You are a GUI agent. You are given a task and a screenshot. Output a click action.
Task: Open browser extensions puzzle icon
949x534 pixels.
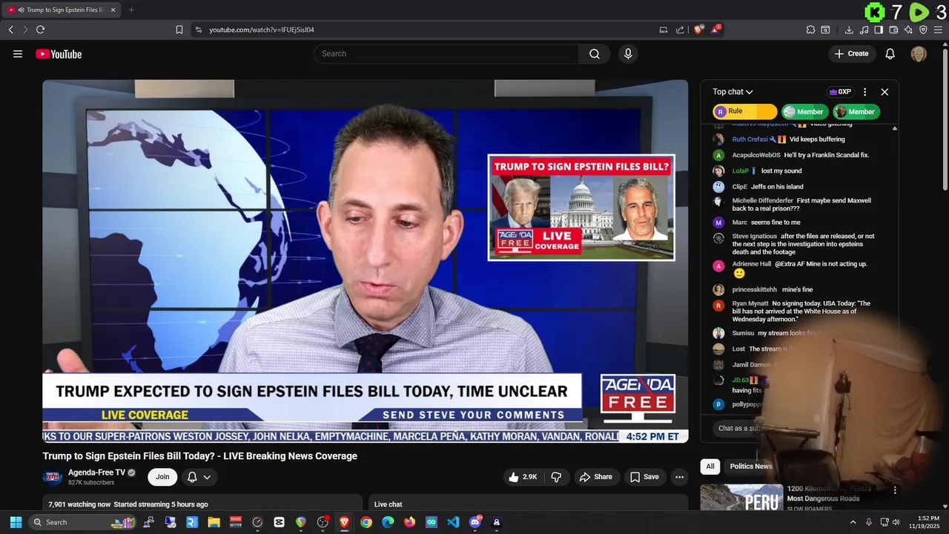point(810,30)
